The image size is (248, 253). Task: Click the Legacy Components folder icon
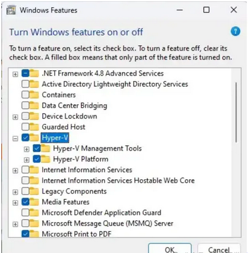34,191
